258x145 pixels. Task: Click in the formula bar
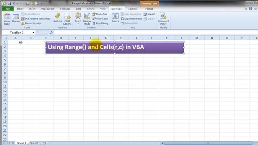click(x=156, y=33)
